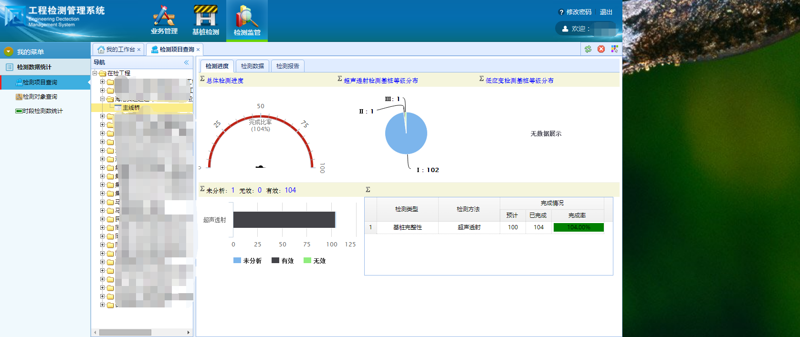Open the 检测数据 tab

tap(253, 66)
